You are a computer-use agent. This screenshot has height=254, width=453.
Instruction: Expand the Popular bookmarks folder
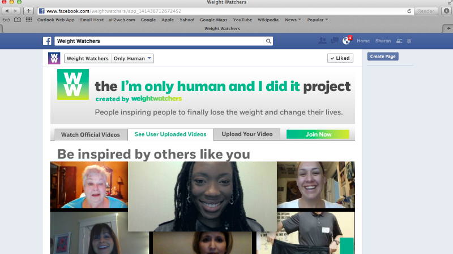point(317,20)
